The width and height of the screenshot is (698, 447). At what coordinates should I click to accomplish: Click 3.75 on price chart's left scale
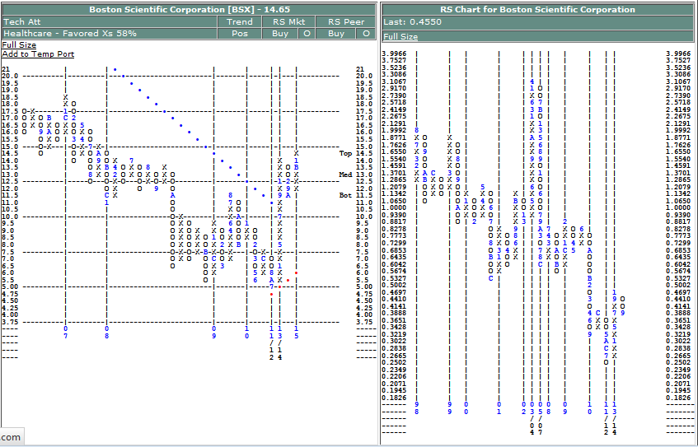(10, 322)
